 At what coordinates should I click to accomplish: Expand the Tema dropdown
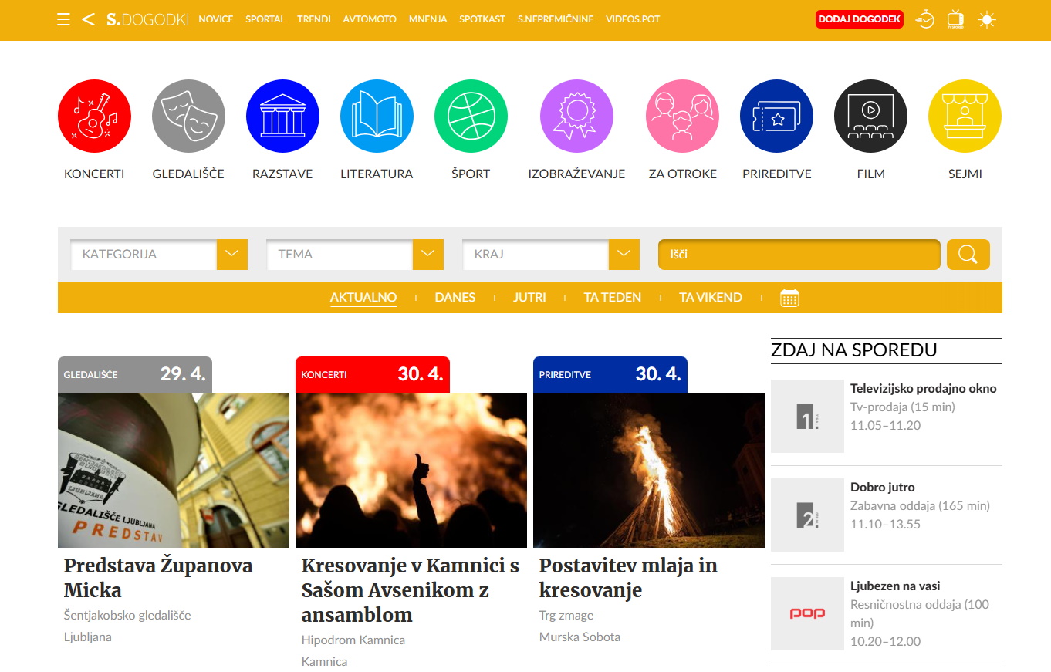(x=427, y=255)
